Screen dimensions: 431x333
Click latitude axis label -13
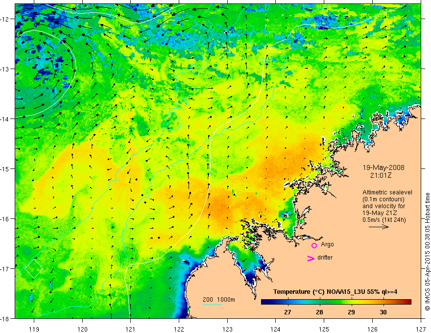(x=6, y=69)
